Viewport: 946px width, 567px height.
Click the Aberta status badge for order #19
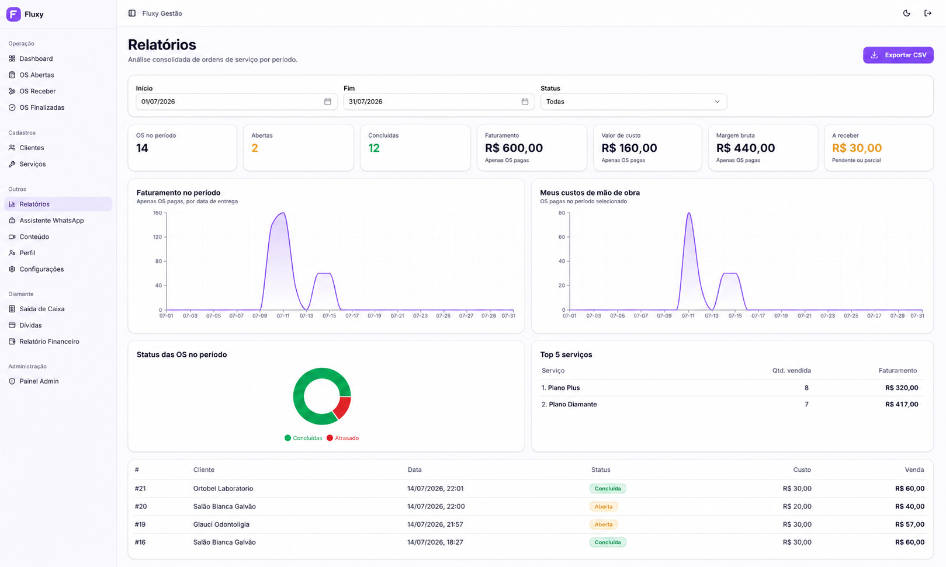pos(604,524)
